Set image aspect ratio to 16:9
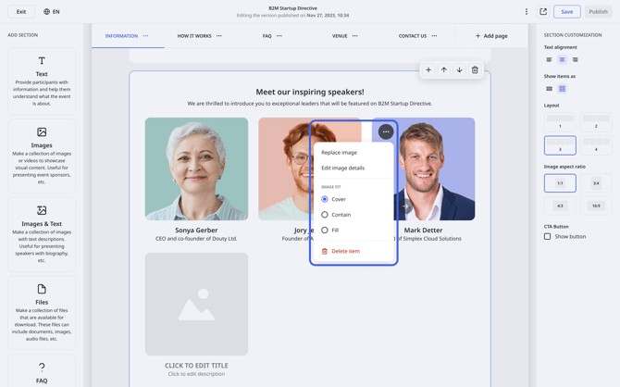 pyautogui.click(x=596, y=206)
